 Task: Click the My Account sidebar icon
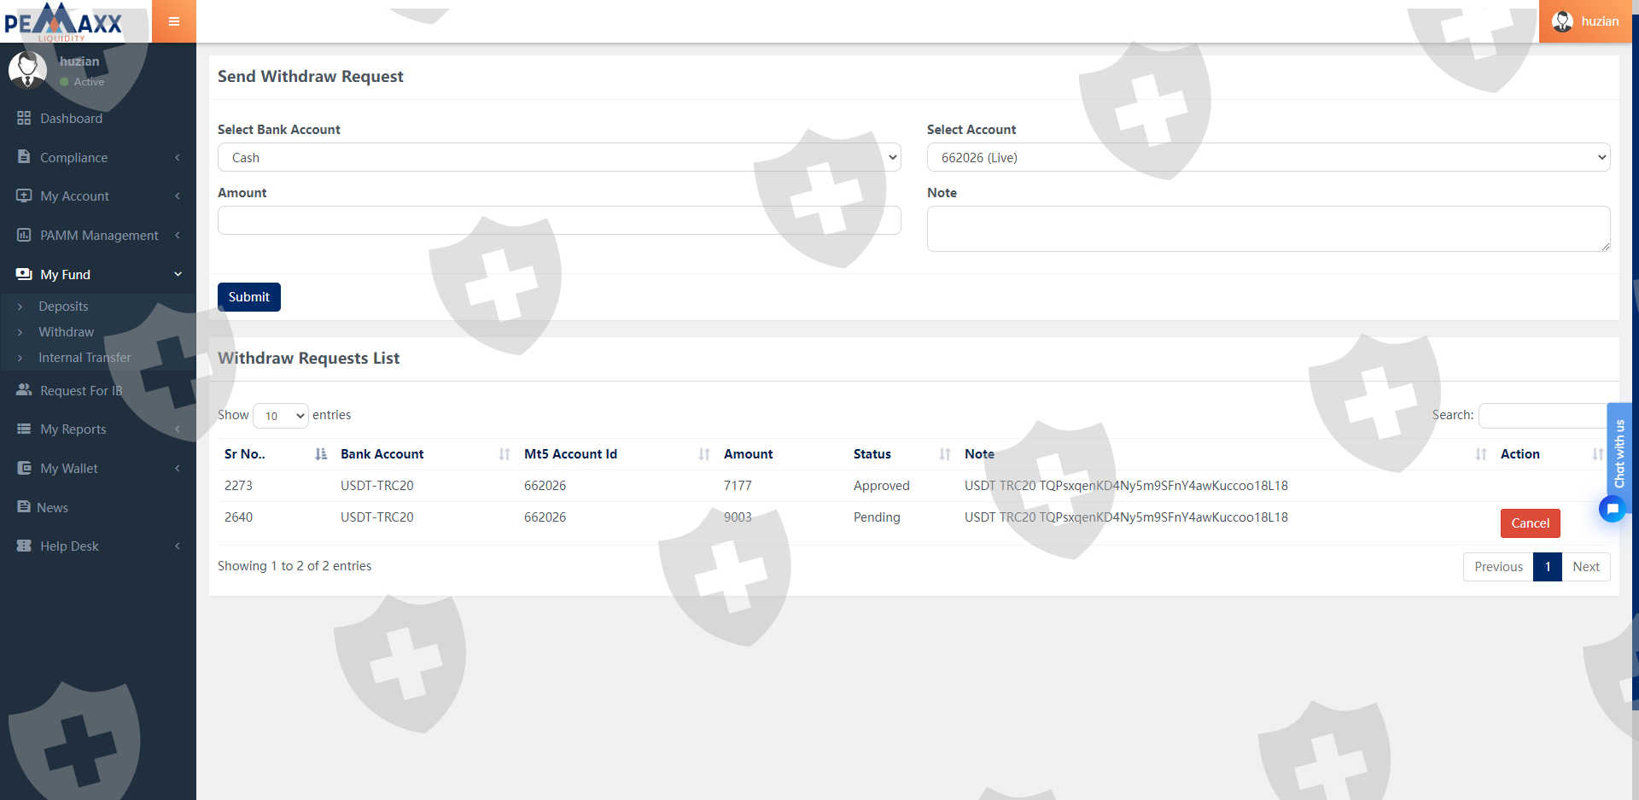click(24, 196)
